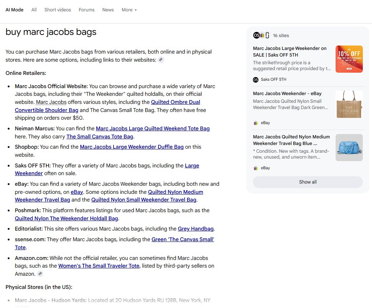
Task: Click the 10% OFF Saks thumbnail
Action: pos(349,59)
